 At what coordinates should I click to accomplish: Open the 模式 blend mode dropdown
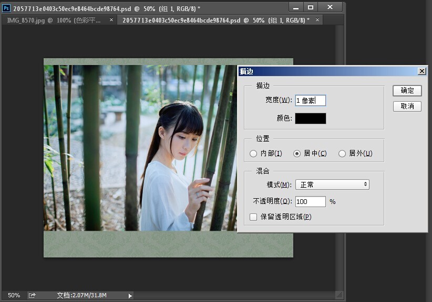coord(332,185)
